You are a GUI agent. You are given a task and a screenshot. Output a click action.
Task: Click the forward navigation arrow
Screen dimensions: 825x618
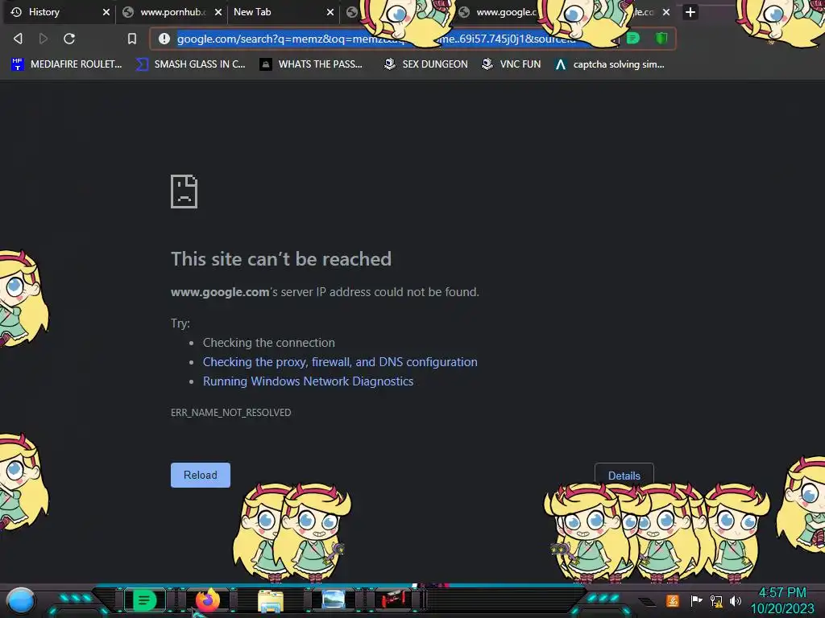pos(44,39)
